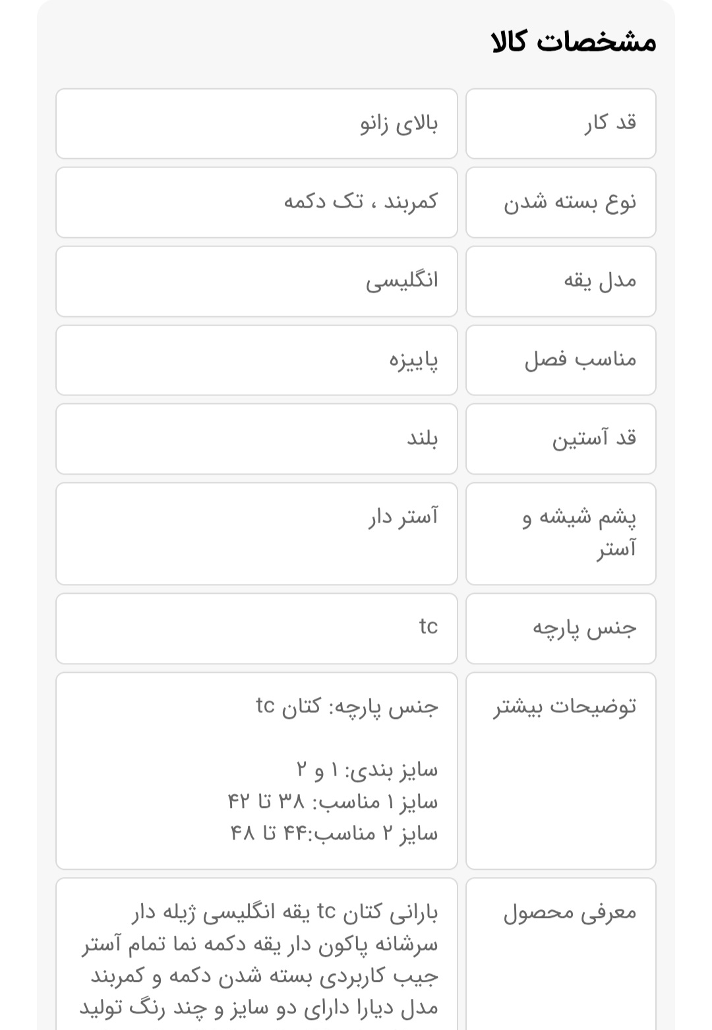
Task: Tap the نوع بسته شدن label
Action: [x=570, y=202]
